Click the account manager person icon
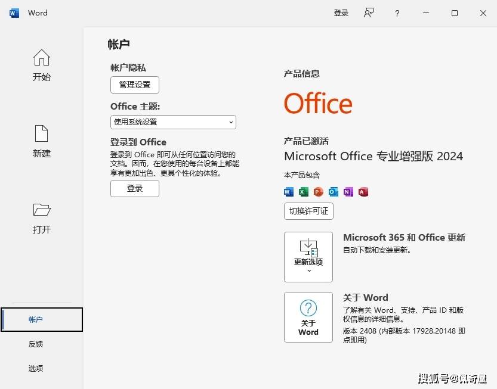Viewport: 497px width, 389px height. point(369,13)
